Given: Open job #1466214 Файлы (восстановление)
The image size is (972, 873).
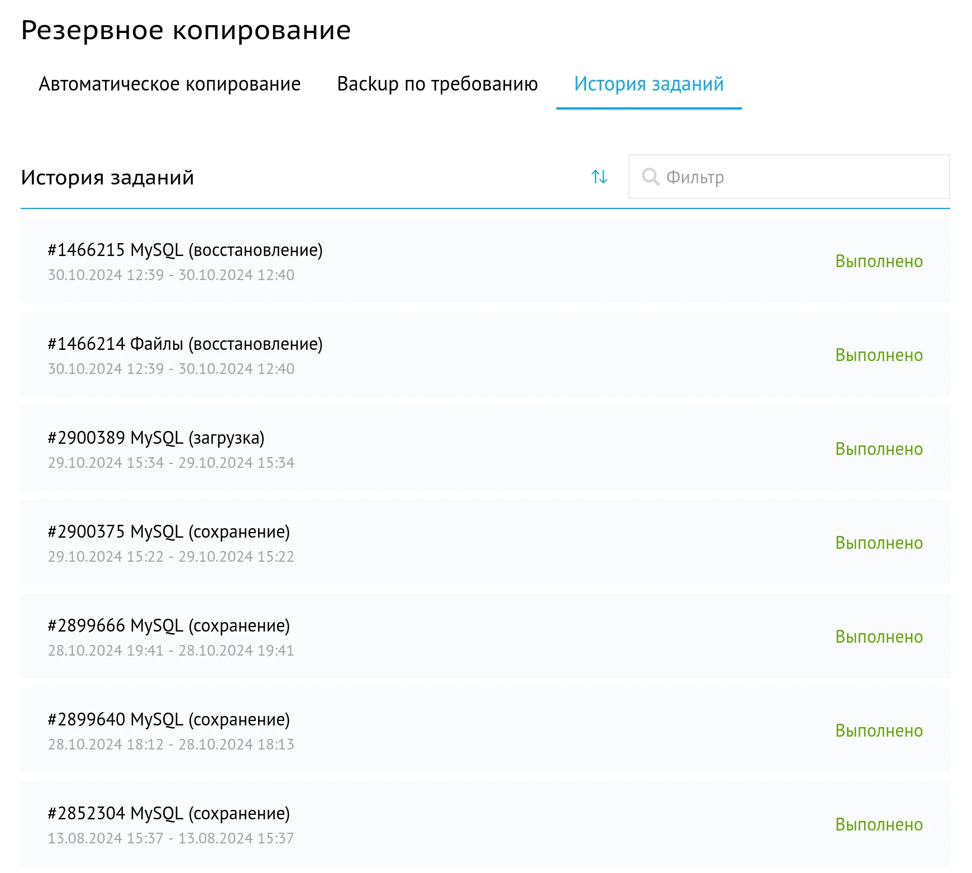Looking at the screenshot, I should point(185,344).
